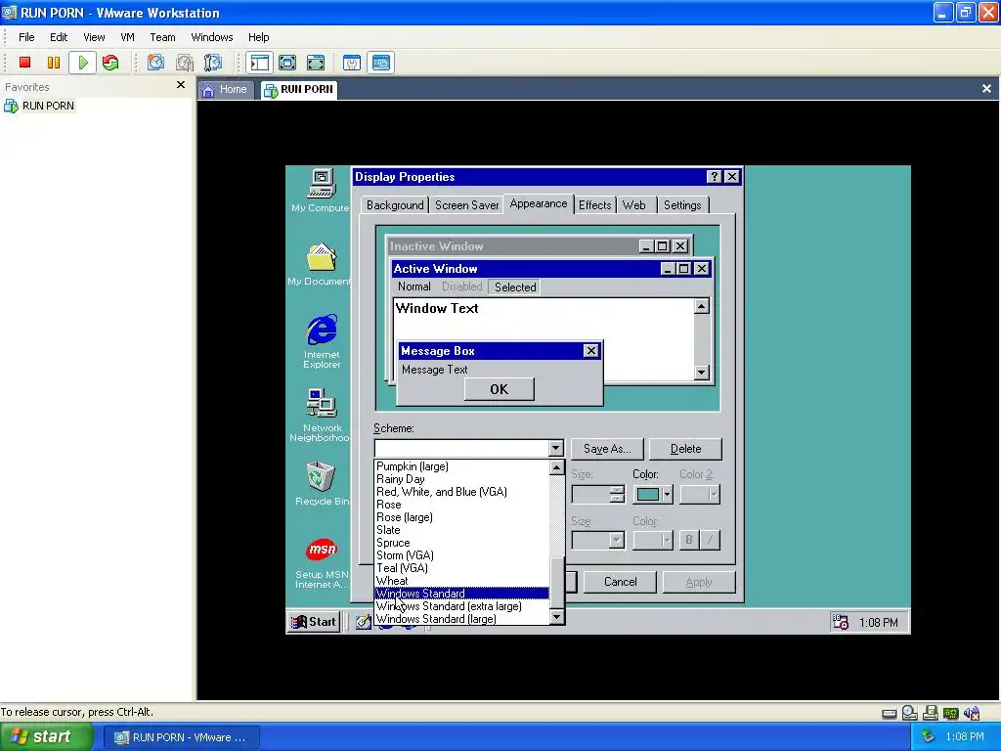Open the Team menu
This screenshot has height=751, width=1001.
coord(162,37)
